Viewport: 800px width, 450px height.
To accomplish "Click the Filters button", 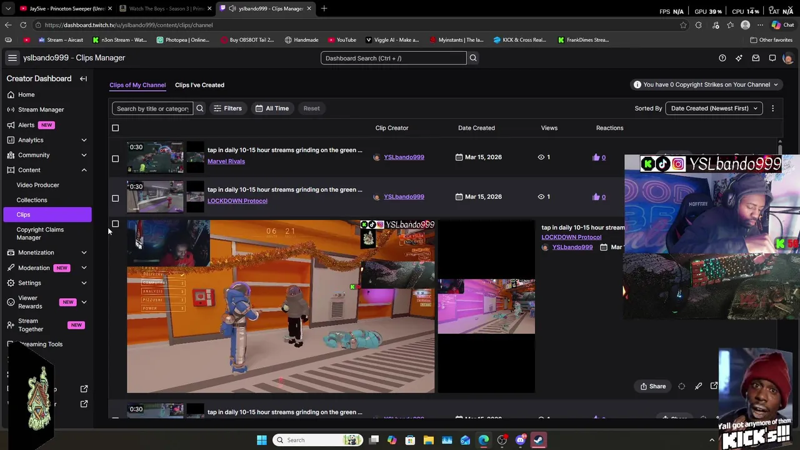I will (227, 108).
